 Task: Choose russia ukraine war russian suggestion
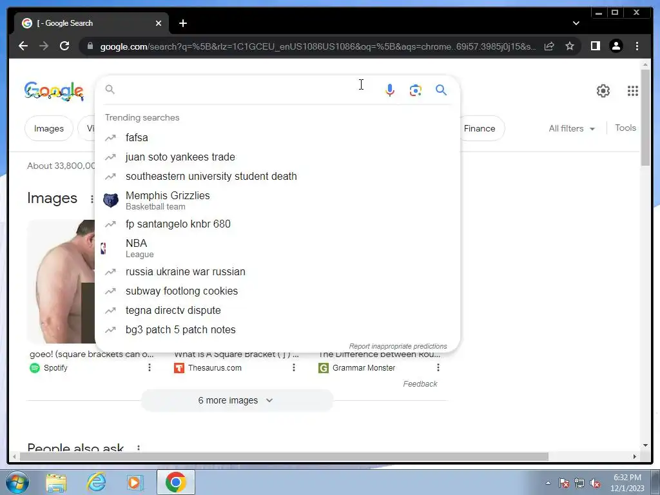[x=277, y=271]
